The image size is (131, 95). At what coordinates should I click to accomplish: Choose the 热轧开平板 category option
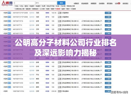pyautogui.click(x=50, y=6)
